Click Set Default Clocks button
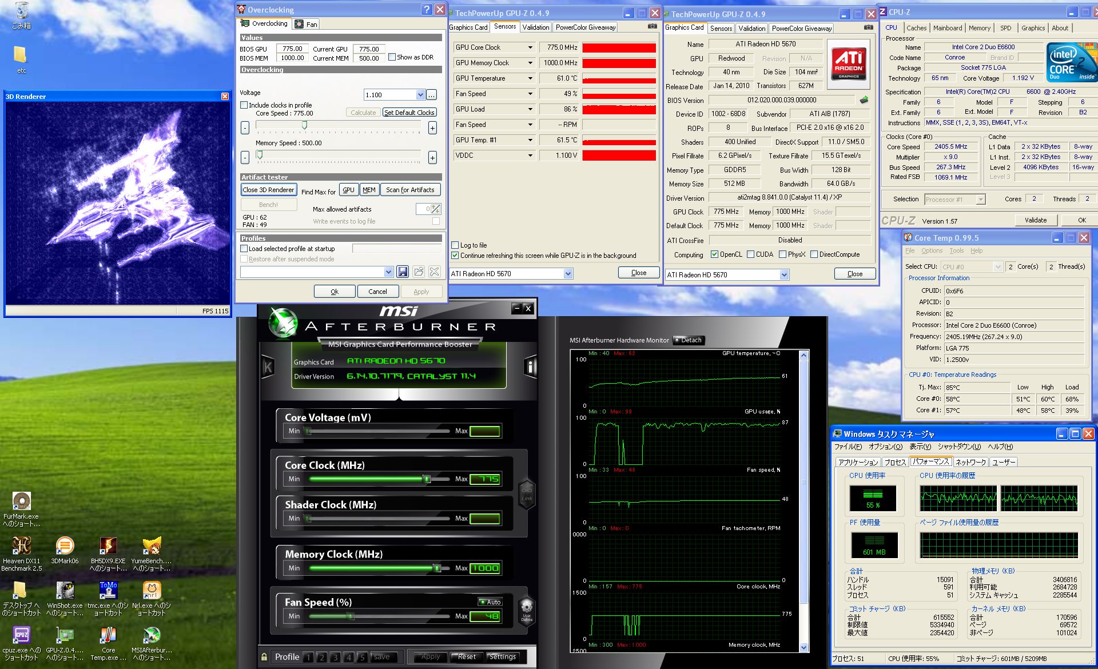The height and width of the screenshot is (669, 1098). point(409,113)
